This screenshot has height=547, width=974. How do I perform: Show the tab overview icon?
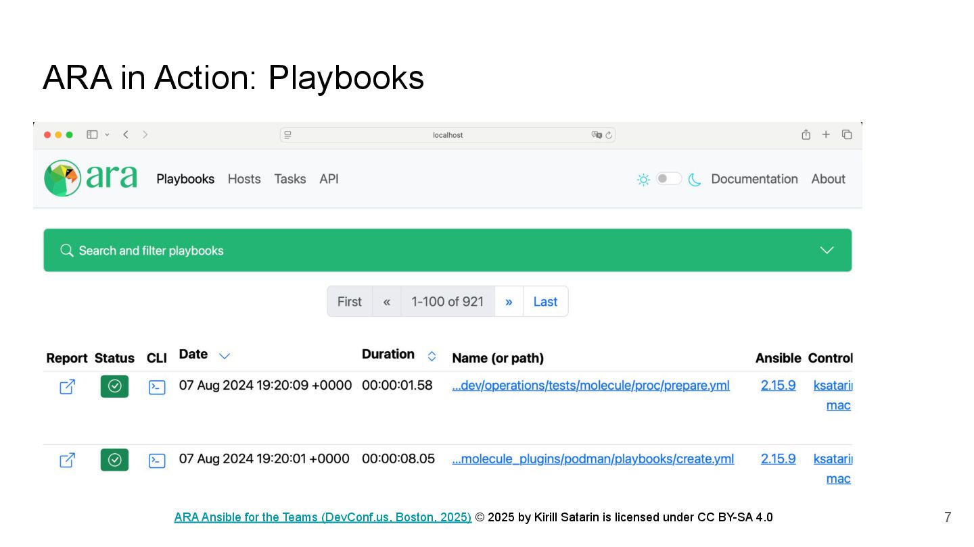[847, 134]
